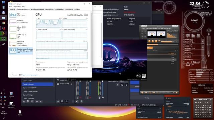Delete selected source with OBS sources trash icon

[62, 101]
